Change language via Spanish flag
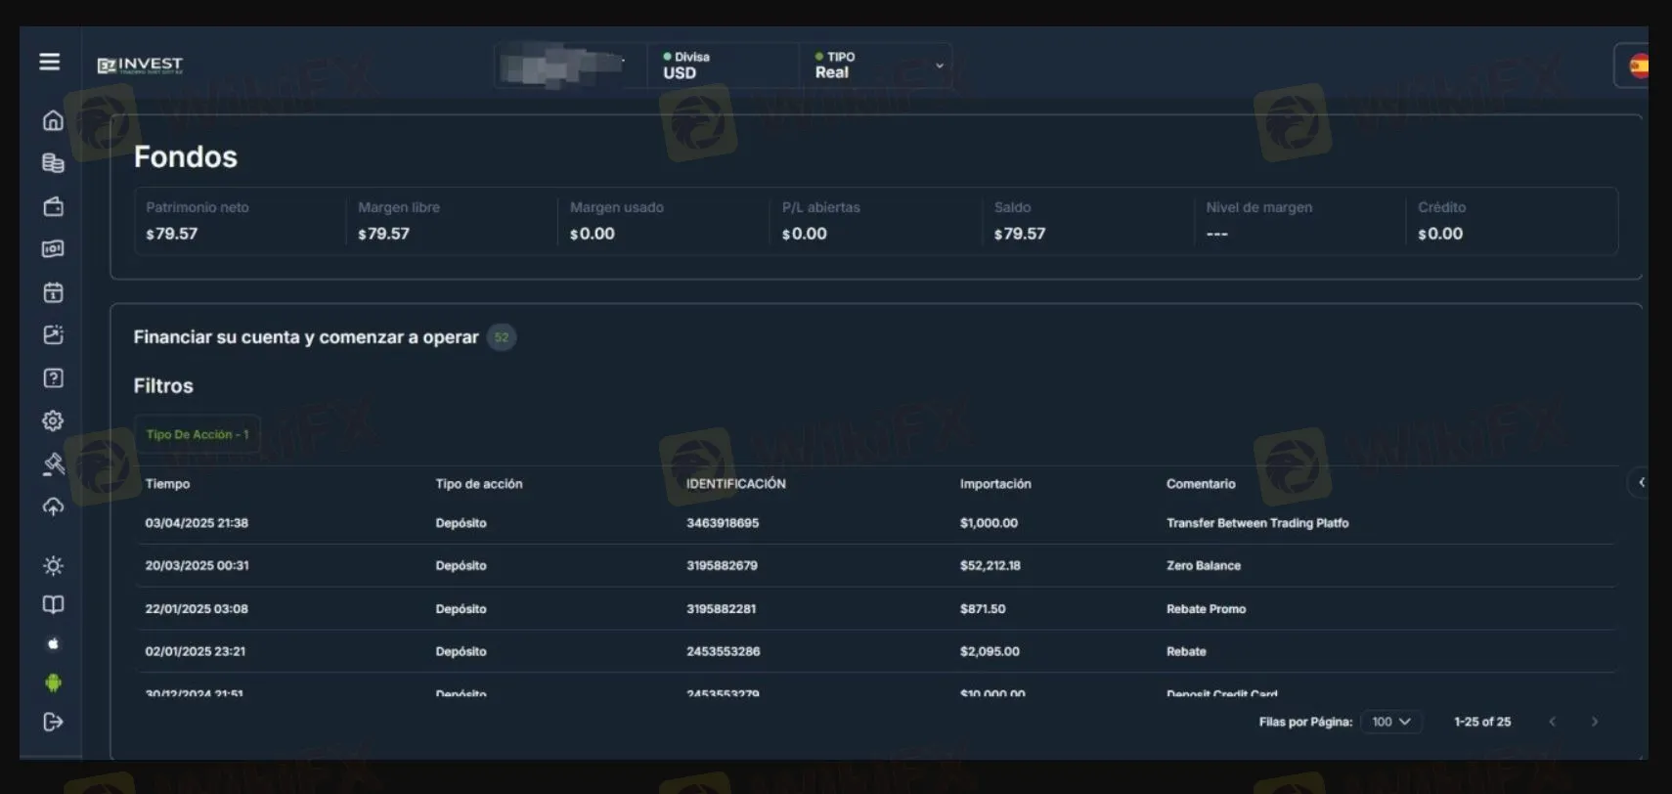Image resolution: width=1672 pixels, height=794 pixels. [1638, 66]
